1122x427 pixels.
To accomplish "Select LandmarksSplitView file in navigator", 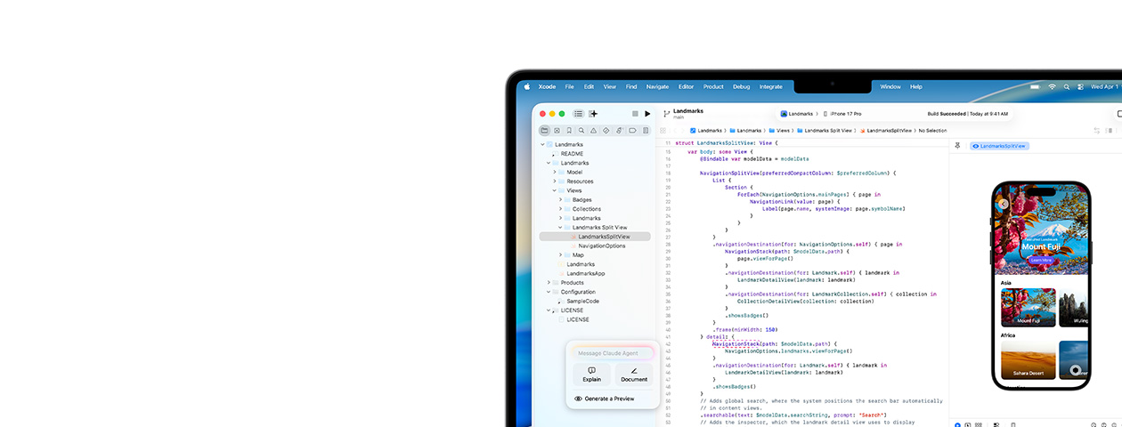I will coord(595,237).
